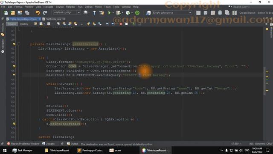
Task: Click red Start Macro Recording icon
Action: [x=121, y=24]
